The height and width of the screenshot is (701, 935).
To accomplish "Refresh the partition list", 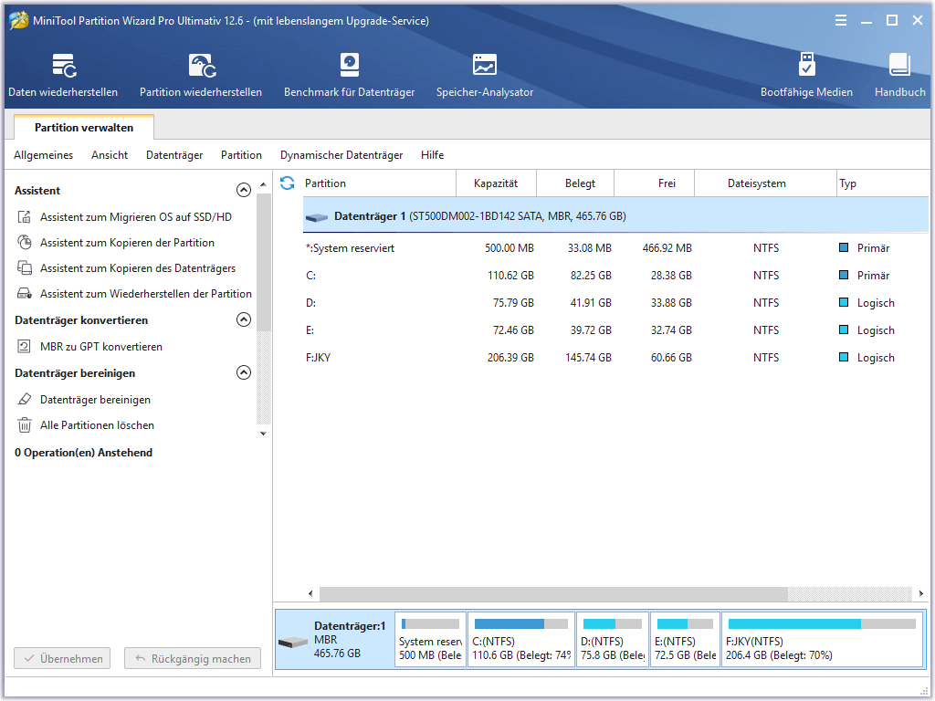I will (x=287, y=183).
